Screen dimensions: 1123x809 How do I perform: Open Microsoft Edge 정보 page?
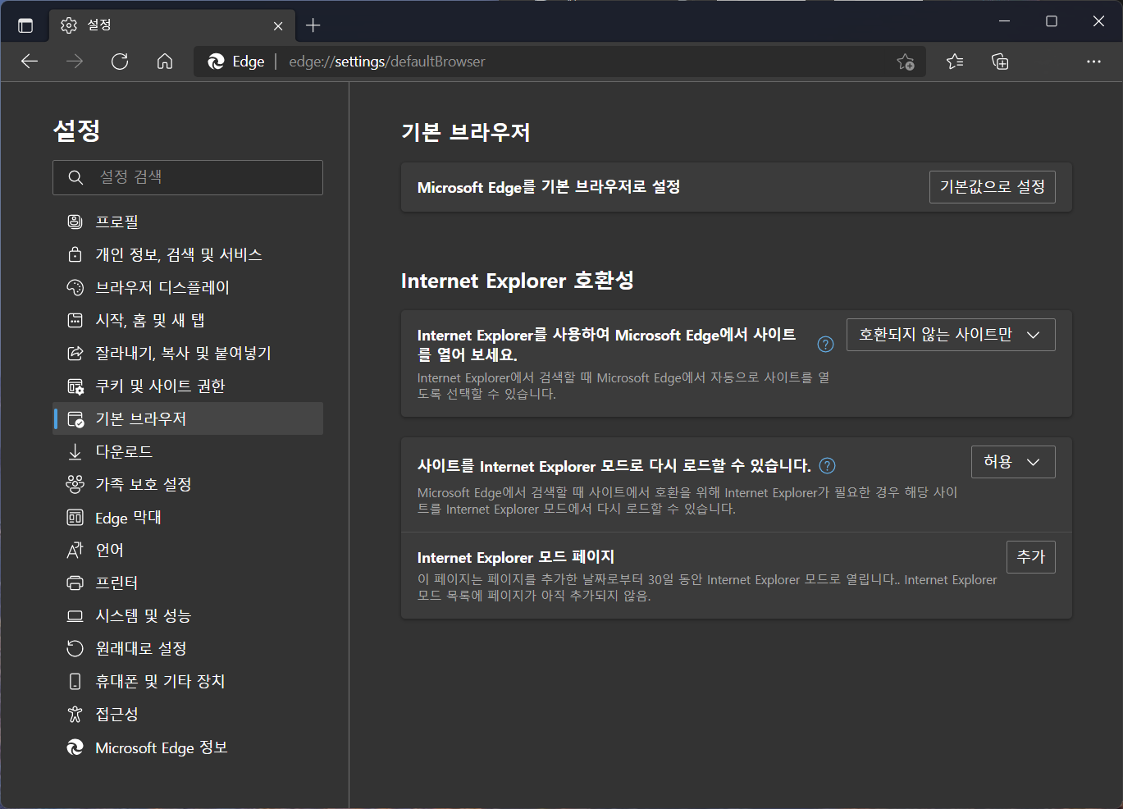188,747
